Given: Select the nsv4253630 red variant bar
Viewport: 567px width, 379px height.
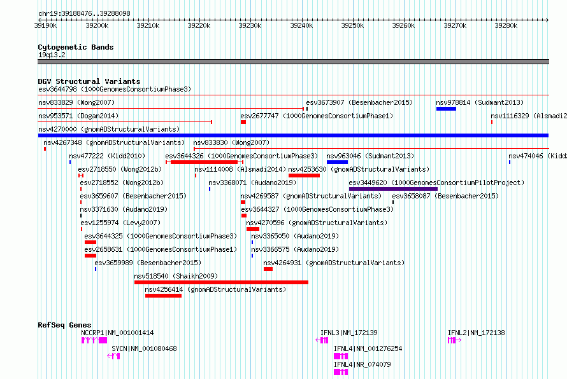Looking at the screenshot, I should [304, 176].
